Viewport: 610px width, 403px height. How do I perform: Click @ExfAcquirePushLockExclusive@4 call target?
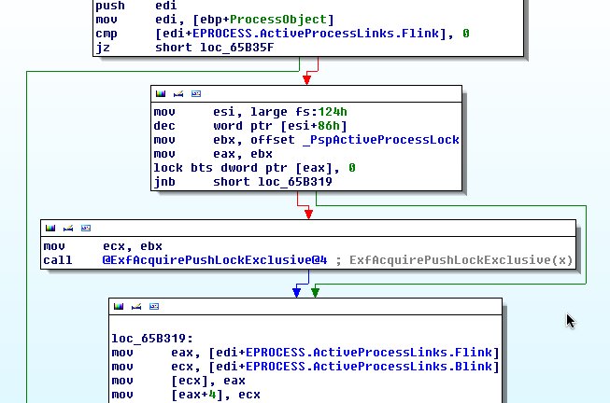[x=215, y=260]
